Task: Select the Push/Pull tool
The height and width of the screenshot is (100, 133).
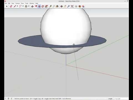Action: [32, 6]
